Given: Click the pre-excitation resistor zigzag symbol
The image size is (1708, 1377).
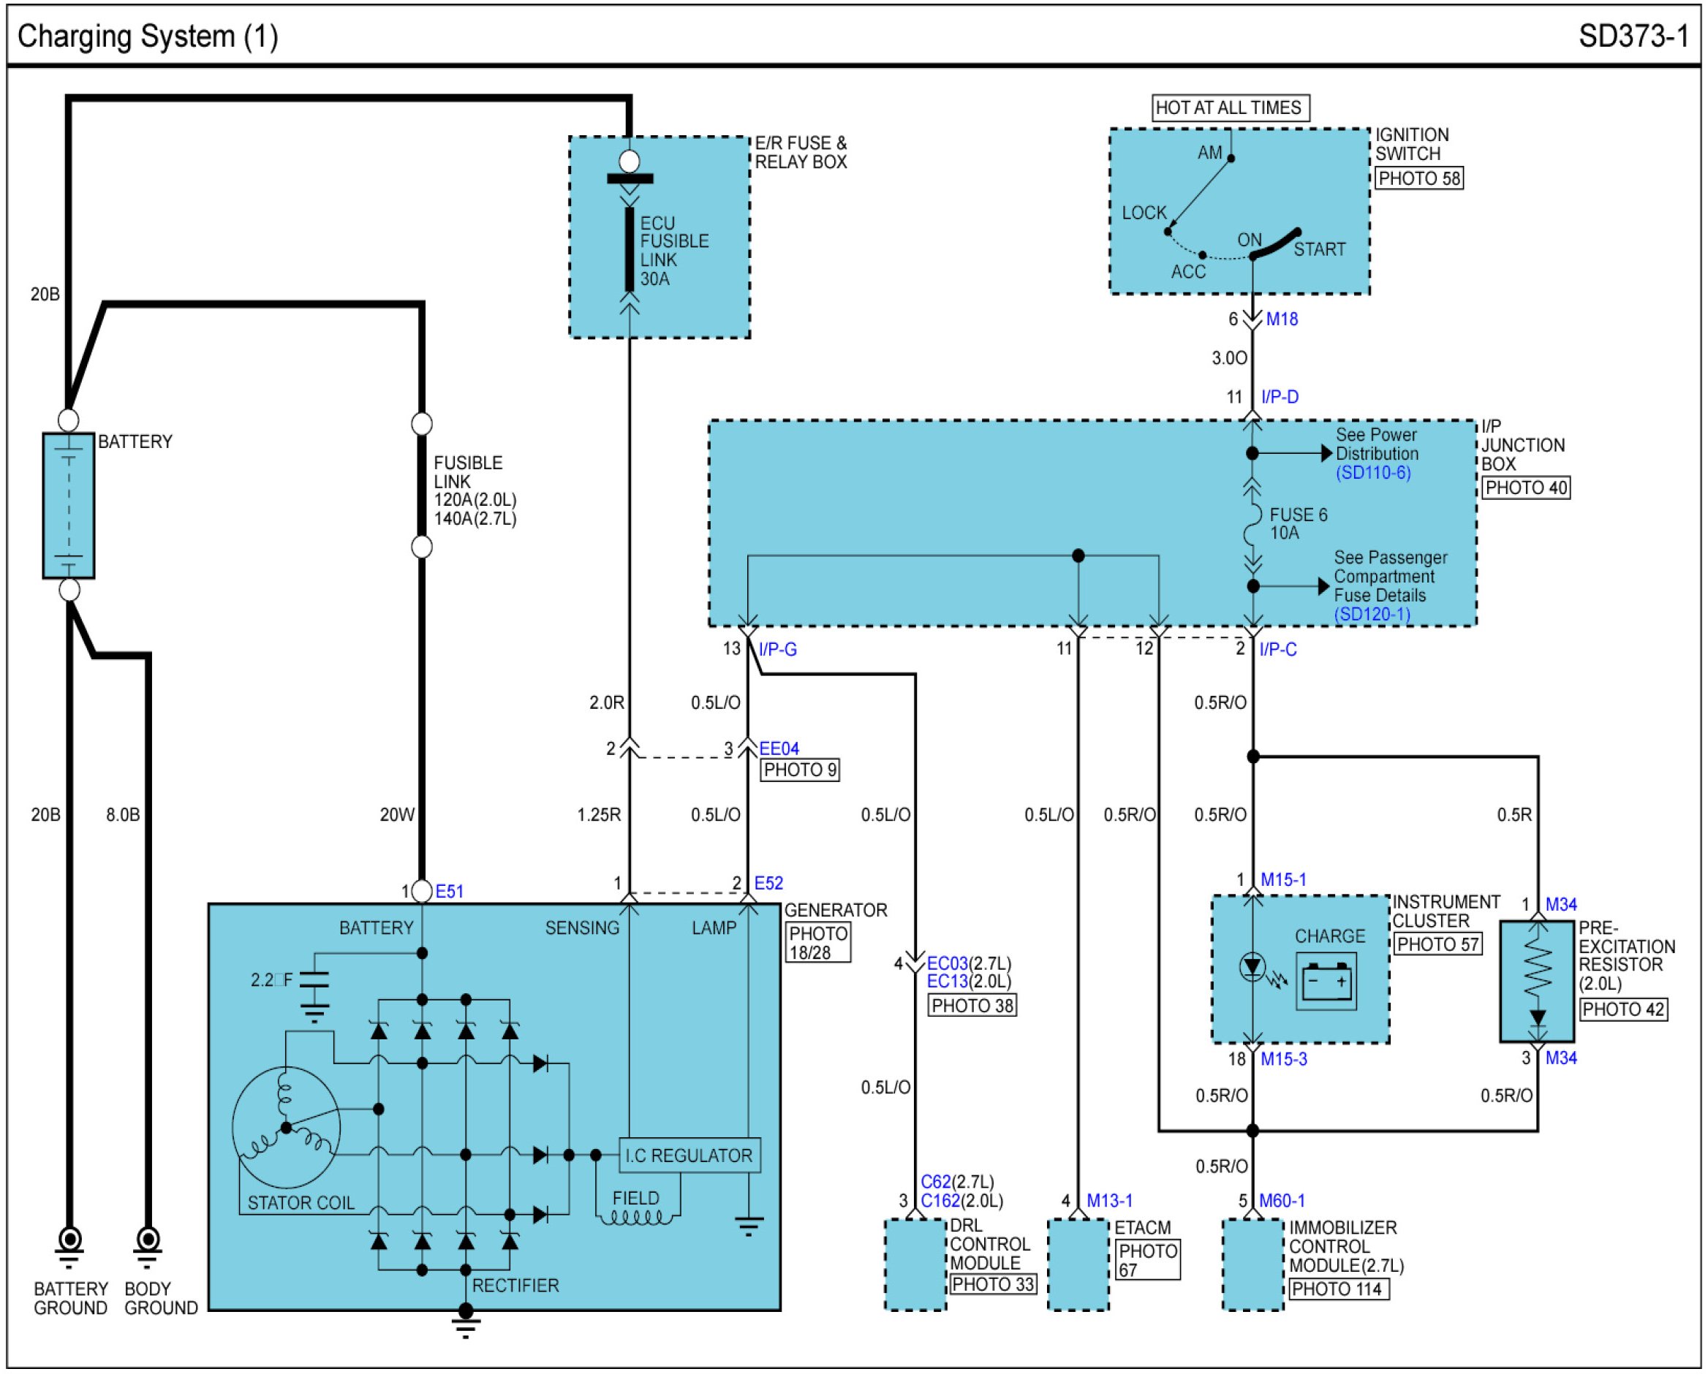Looking at the screenshot, I should point(1537,967).
